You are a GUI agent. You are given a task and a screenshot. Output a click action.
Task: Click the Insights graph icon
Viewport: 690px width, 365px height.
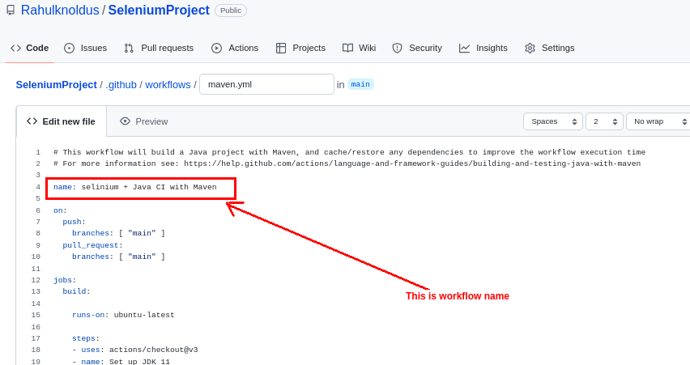(464, 48)
